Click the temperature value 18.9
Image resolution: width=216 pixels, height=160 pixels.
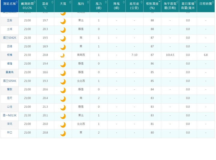point(45,46)
